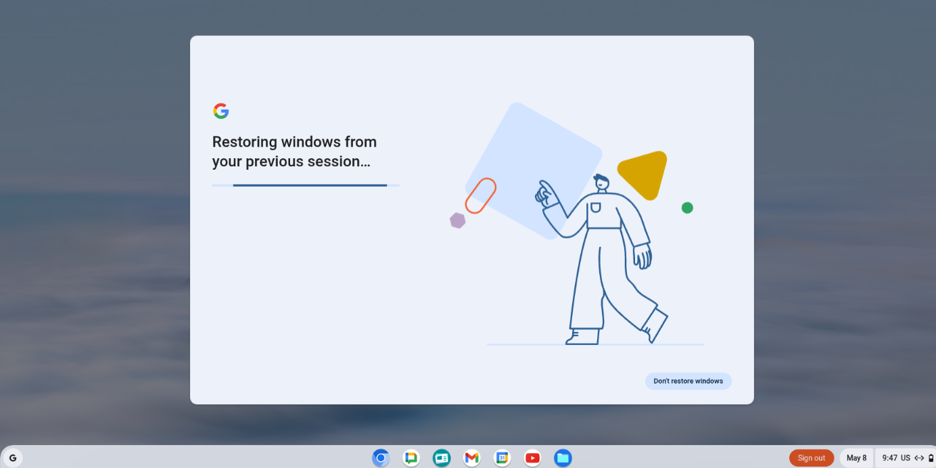Open the calendar by clicking May 8

tap(856, 458)
